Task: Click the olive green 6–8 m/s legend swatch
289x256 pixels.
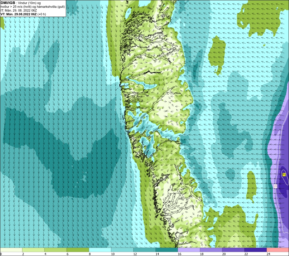Action: 78,250
